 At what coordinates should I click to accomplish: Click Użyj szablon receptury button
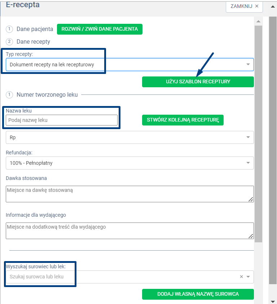pos(198,82)
